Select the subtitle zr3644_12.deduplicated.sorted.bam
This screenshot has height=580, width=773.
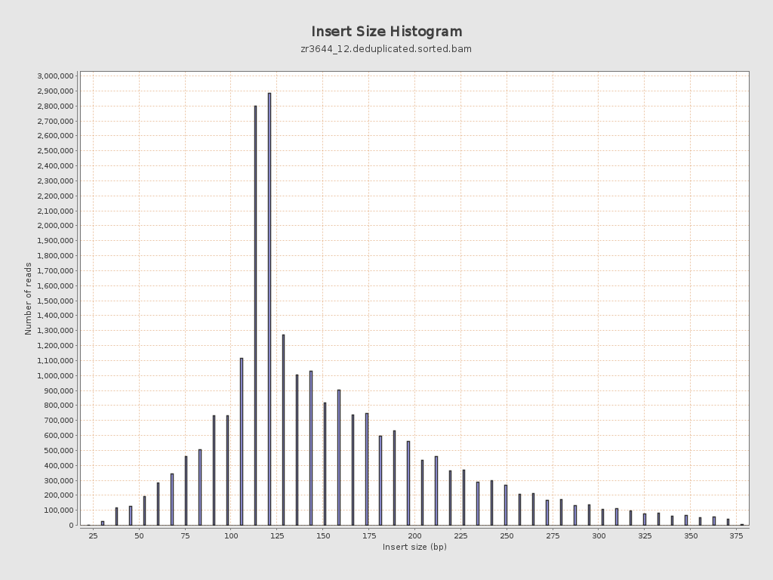(386, 49)
